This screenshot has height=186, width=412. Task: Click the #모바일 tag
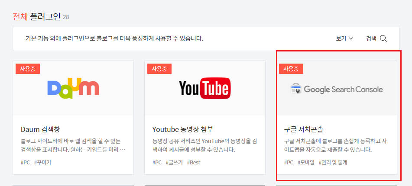pos(306,162)
